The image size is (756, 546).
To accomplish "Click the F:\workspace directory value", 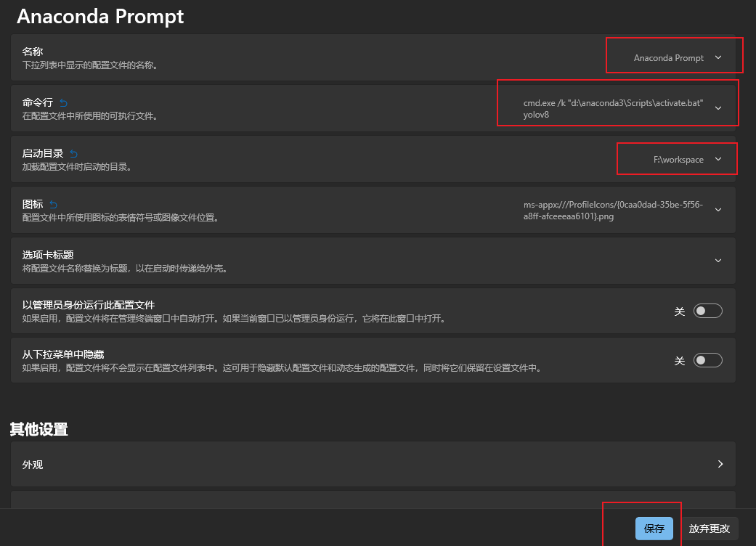I will click(678, 160).
